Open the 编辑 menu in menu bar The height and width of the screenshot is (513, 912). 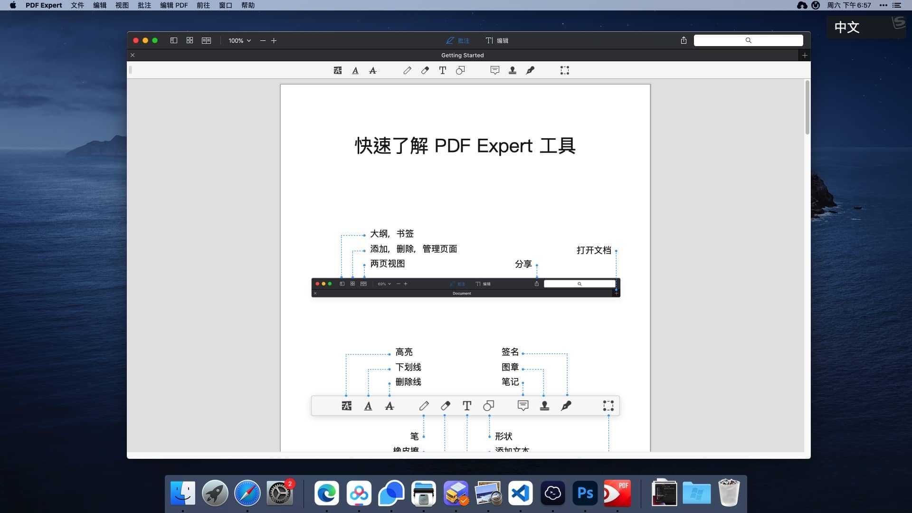click(x=100, y=5)
